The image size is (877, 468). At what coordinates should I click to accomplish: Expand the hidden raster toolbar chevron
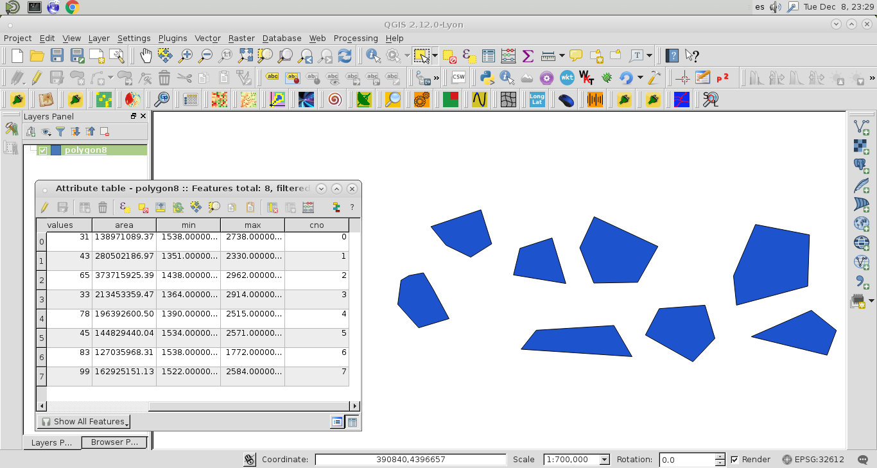pyautogui.click(x=872, y=78)
